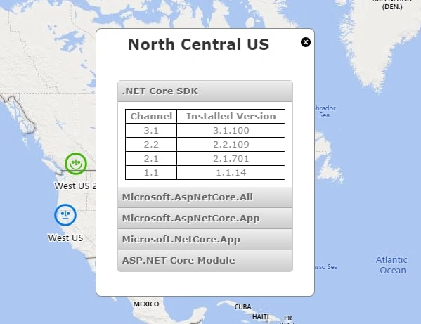Click the West US map label
The height and width of the screenshot is (324, 421).
pyautogui.click(x=65, y=238)
